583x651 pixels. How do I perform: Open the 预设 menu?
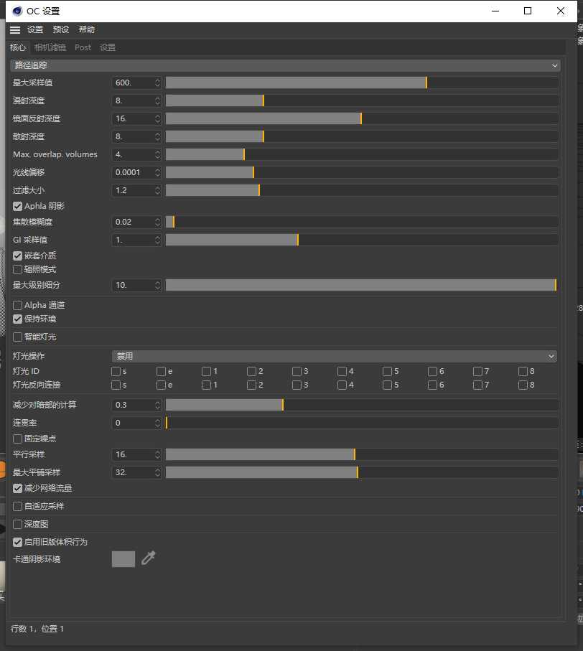pos(60,29)
